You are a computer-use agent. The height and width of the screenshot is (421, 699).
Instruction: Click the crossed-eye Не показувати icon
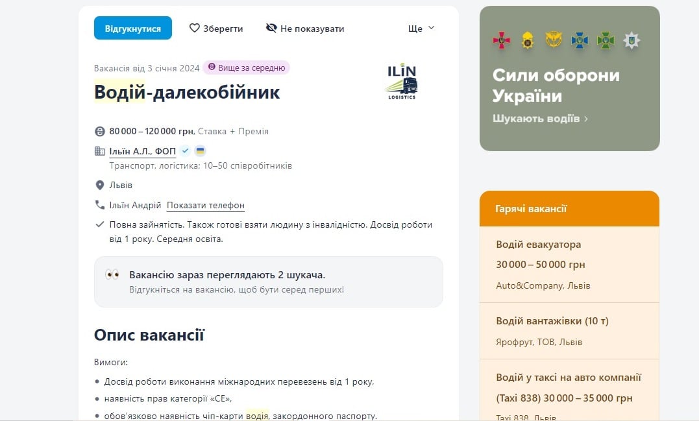point(271,29)
